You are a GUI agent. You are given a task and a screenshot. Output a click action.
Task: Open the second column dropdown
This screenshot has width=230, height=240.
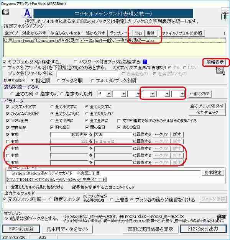tap(123, 94)
